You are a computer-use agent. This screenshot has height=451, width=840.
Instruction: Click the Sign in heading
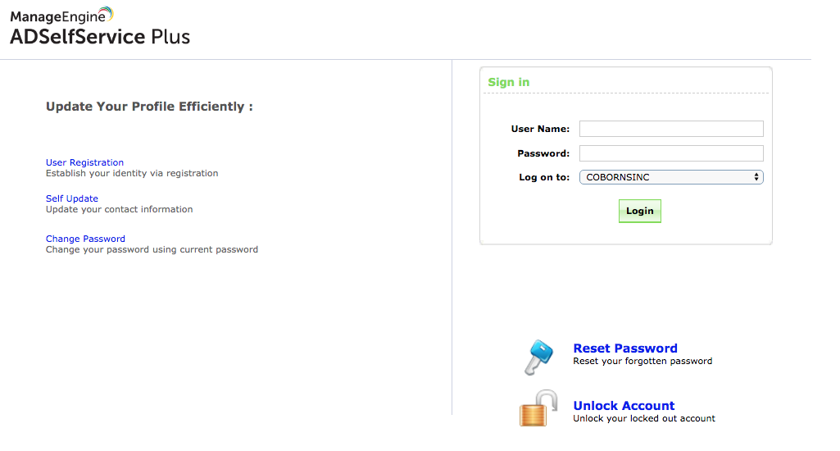[x=508, y=82]
